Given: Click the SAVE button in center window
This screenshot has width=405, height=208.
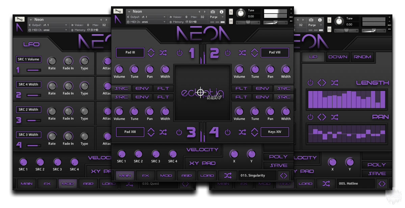Looking at the screenshot, I should [278, 166].
